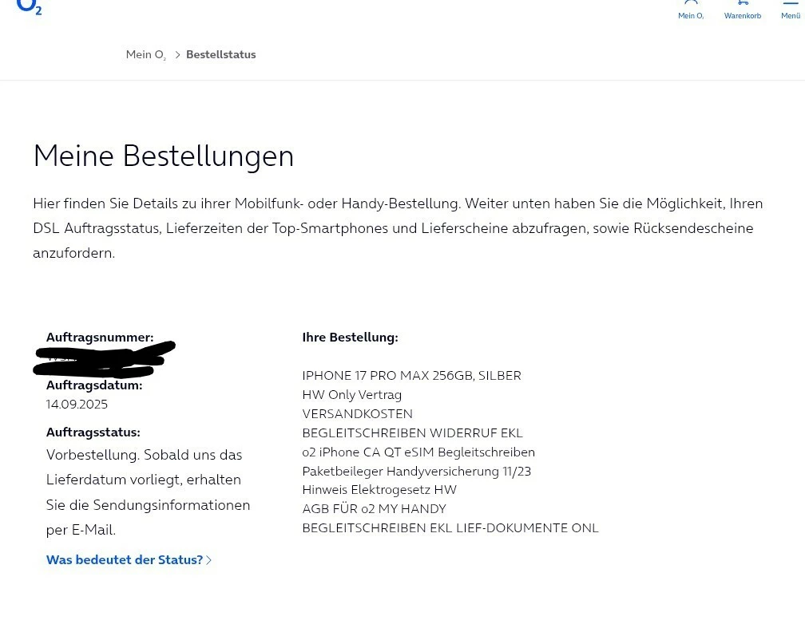Click chevron beside 'Was bedeutet der Status?'
The width and height of the screenshot is (805, 624).
pos(209,560)
